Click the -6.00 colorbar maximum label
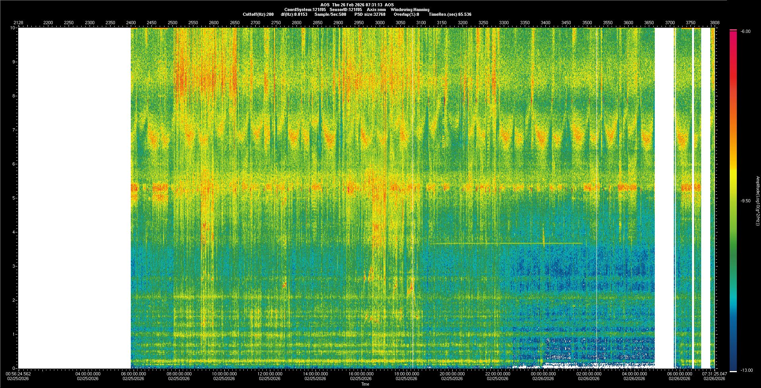 tap(746, 32)
